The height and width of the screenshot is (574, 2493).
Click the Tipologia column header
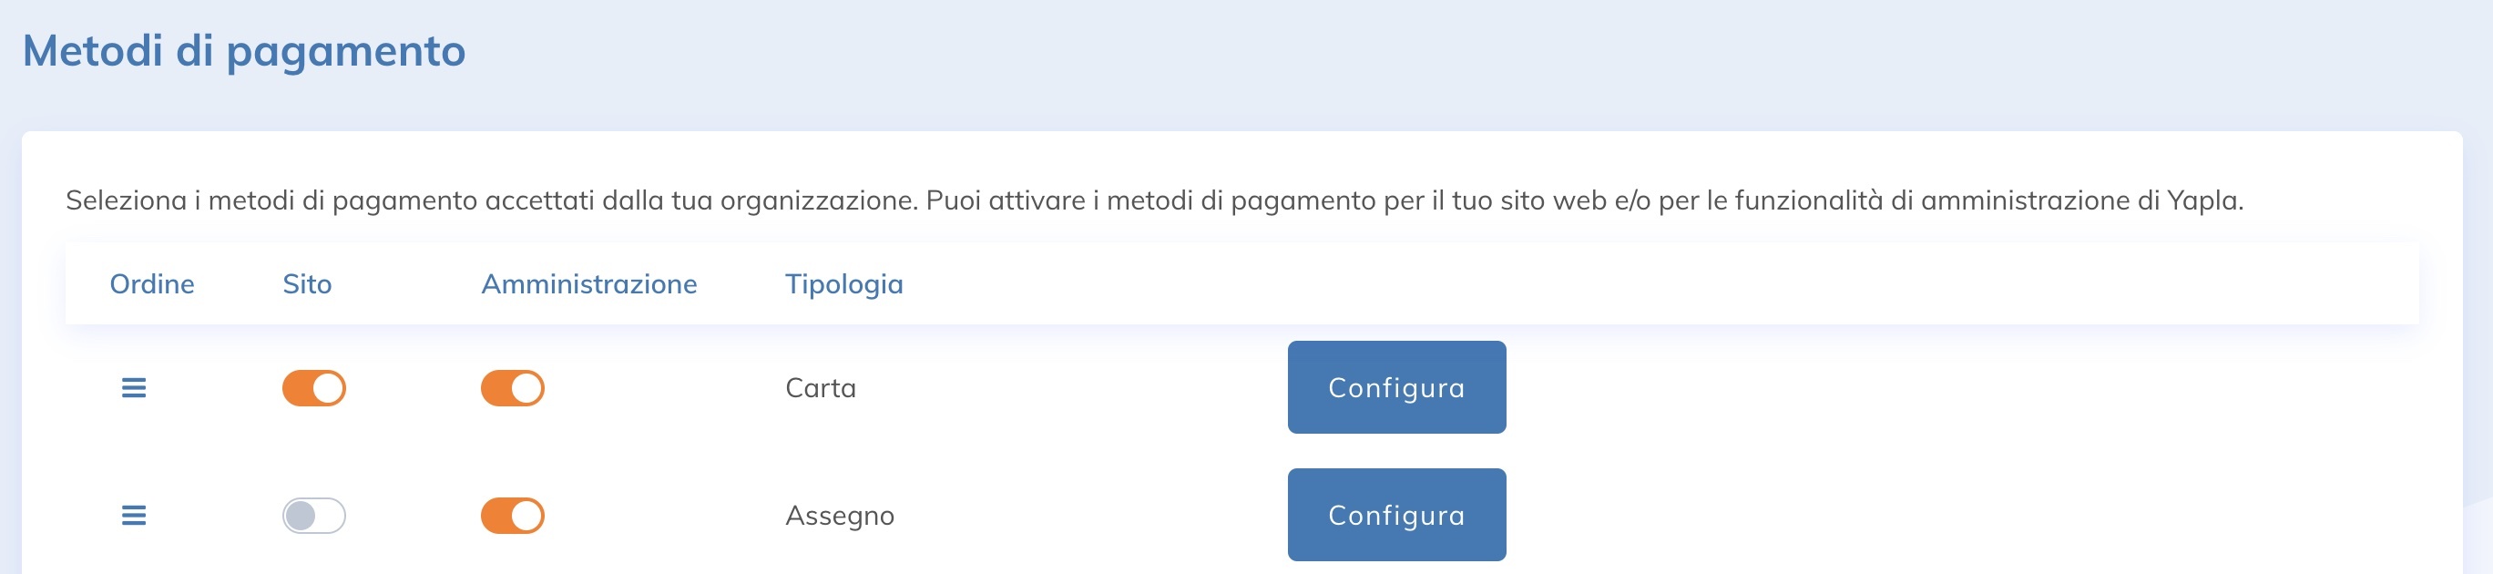click(x=843, y=283)
